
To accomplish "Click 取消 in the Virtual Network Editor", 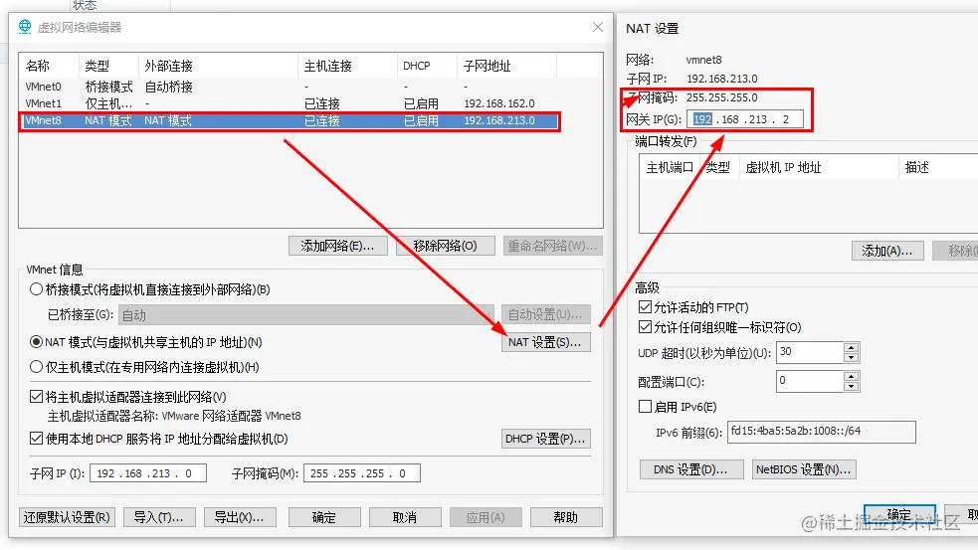I will (405, 517).
